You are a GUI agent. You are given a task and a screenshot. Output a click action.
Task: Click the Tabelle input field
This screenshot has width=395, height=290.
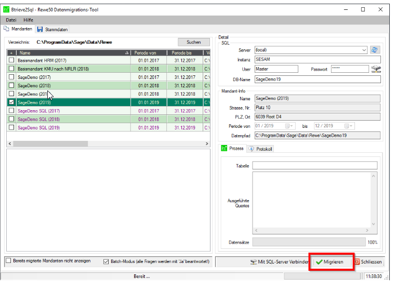(315, 166)
